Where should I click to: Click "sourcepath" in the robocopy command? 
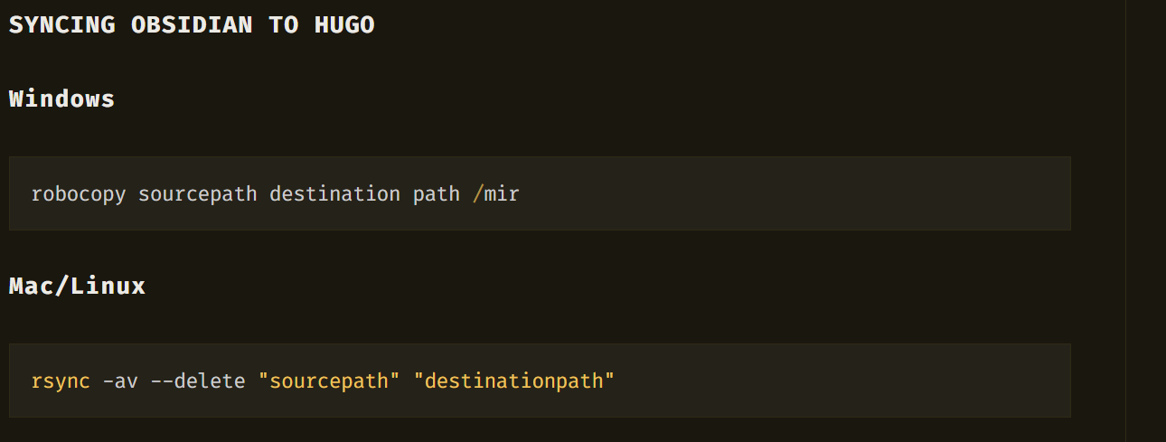[x=197, y=194]
